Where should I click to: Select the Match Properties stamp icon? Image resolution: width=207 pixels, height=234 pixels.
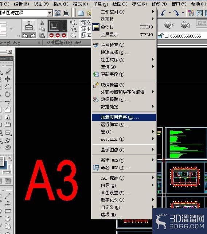coord(29,26)
